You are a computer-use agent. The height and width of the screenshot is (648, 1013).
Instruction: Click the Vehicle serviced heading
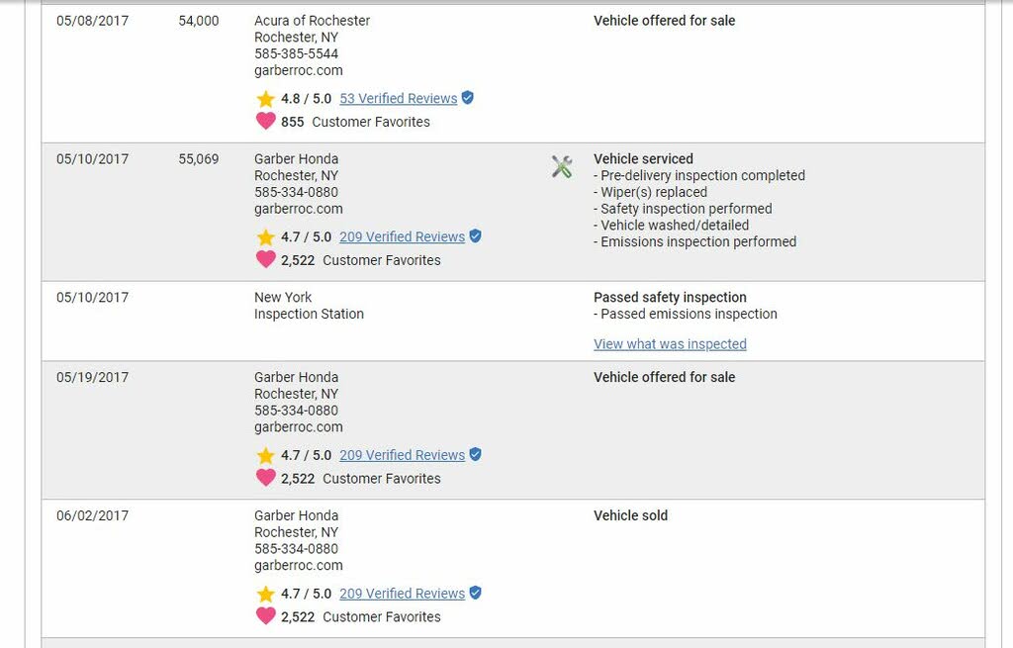tap(643, 159)
